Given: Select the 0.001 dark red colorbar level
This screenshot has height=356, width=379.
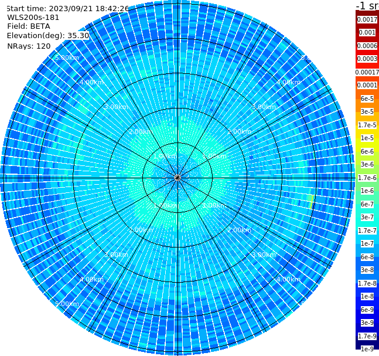Looking at the screenshot, I should (367, 32).
